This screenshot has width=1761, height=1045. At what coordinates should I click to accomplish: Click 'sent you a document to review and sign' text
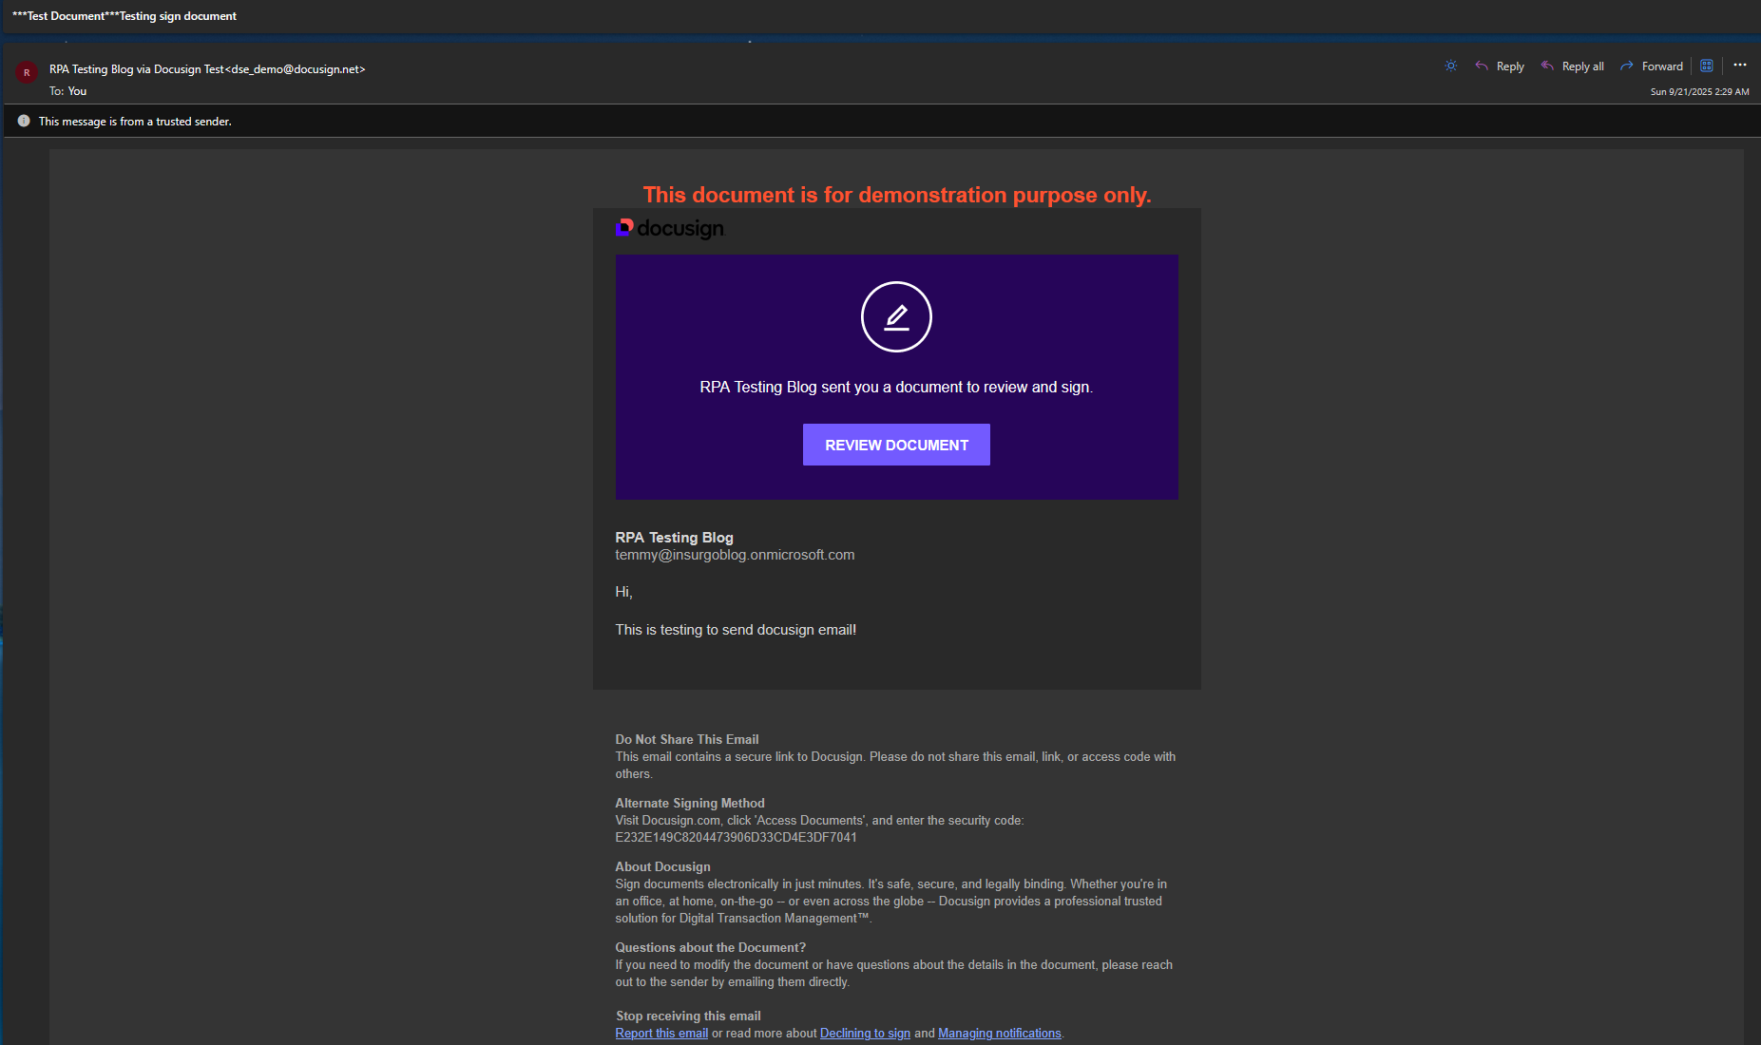(x=957, y=388)
